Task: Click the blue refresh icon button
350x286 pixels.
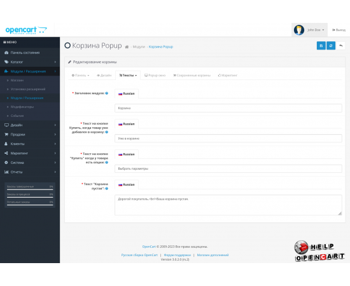Action: click(x=331, y=46)
